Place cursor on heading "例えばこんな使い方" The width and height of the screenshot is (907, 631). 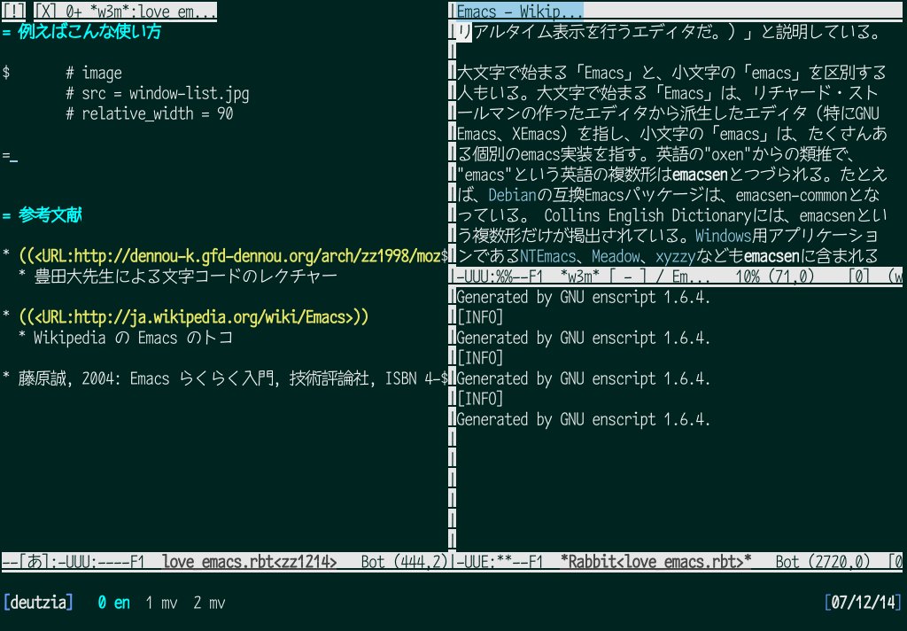[89, 31]
